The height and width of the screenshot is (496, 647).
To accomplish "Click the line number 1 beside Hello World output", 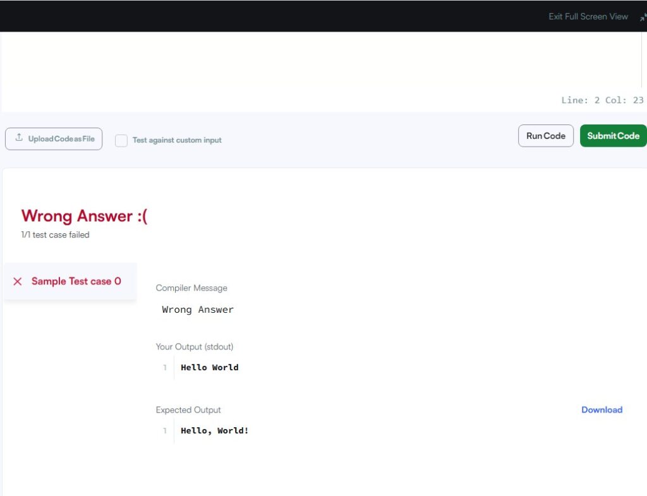I will pos(165,367).
